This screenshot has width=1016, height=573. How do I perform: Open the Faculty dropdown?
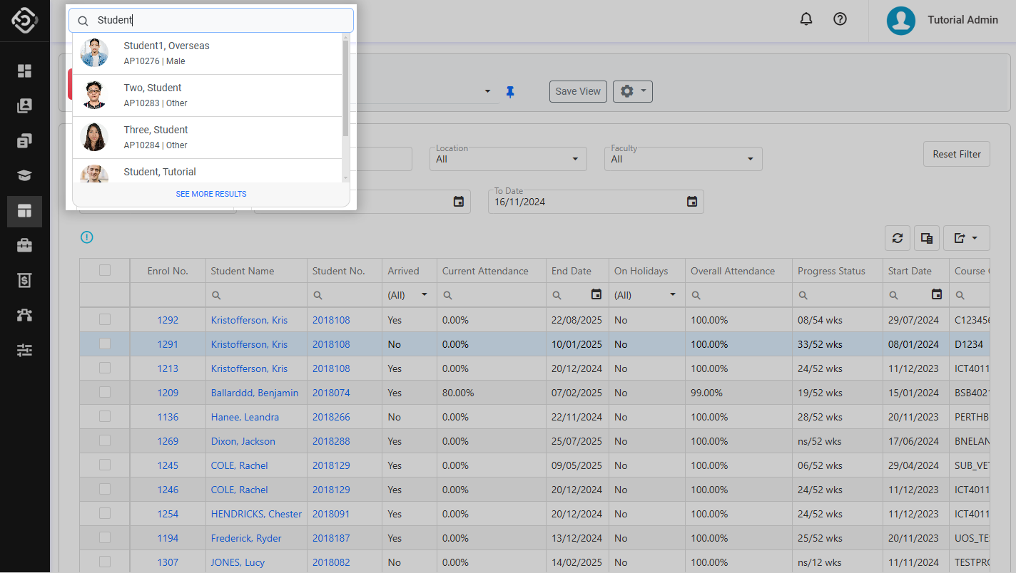tap(684, 159)
